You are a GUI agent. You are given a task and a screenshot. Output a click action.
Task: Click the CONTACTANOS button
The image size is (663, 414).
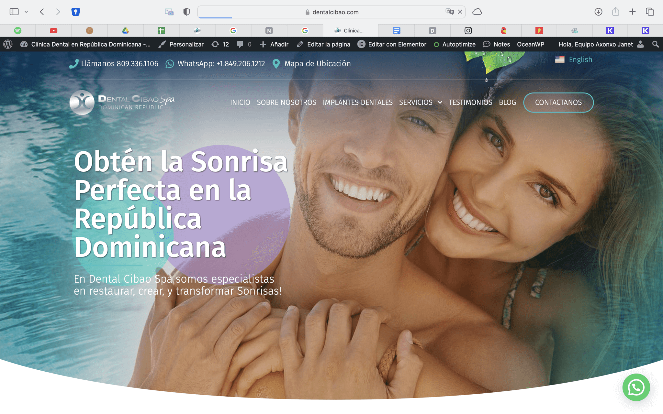click(558, 103)
